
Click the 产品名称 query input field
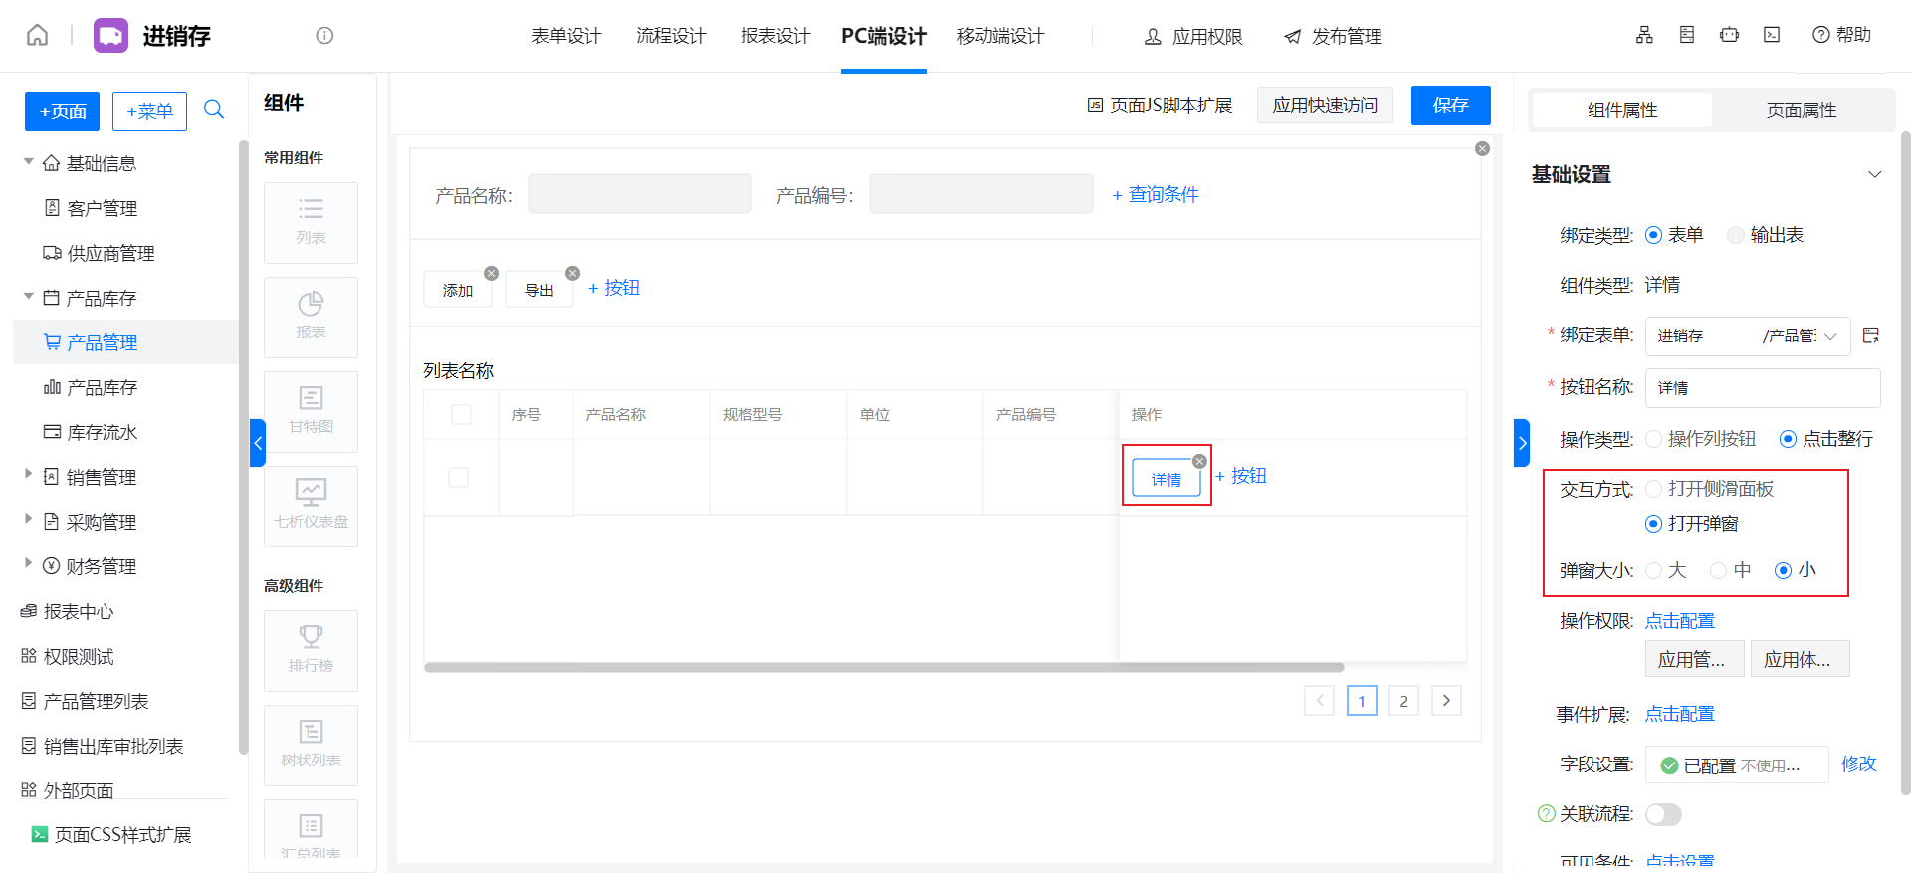[639, 194]
